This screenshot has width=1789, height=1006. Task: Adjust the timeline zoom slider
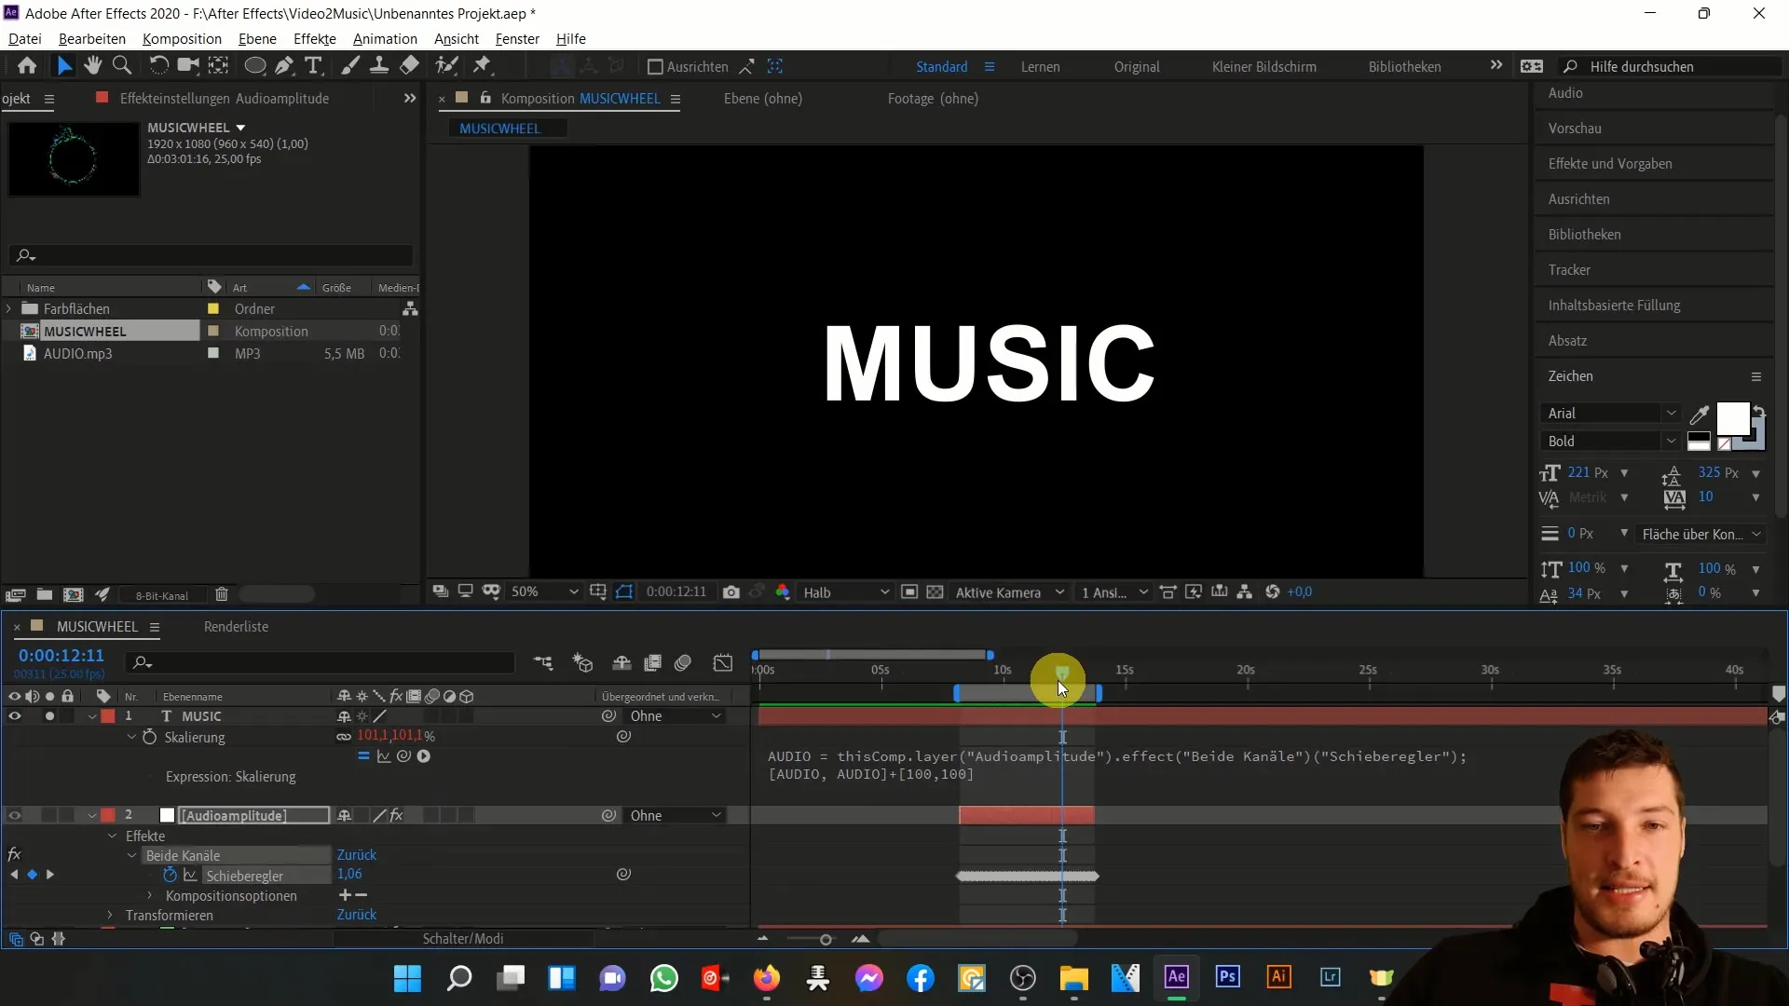825,939
